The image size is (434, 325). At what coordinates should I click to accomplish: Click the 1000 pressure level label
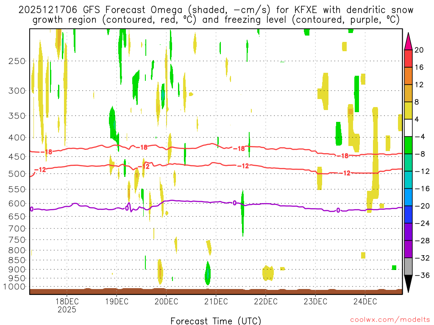15,286
